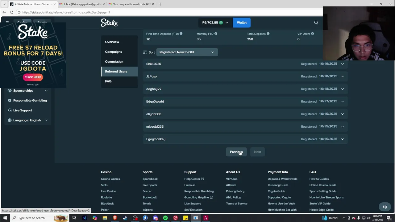Expand the Sponsorships sidebar section
The height and width of the screenshot is (222, 395).
tap(46, 91)
